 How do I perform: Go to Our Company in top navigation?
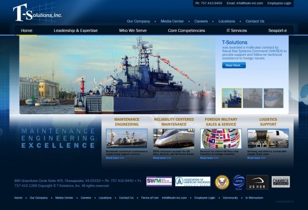138,21
